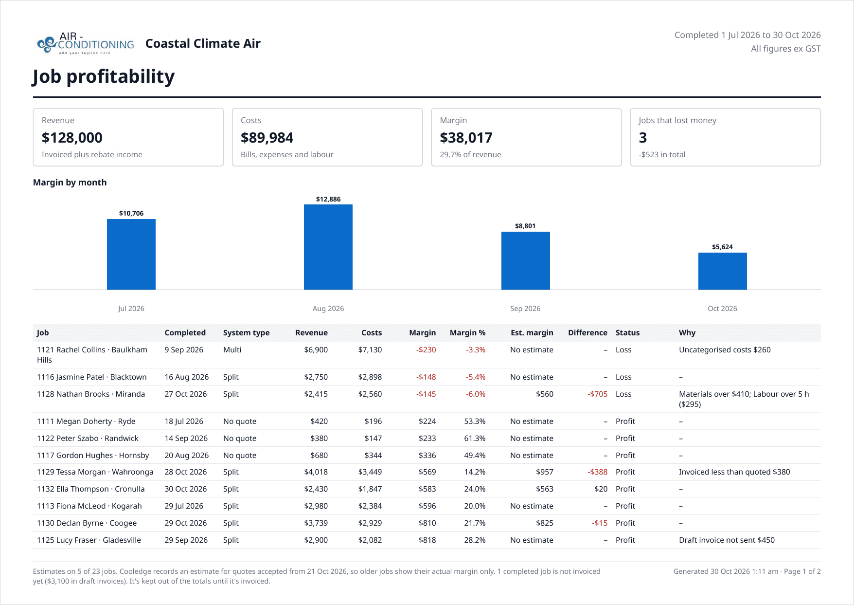Select the Coastal Climate Air title
854x605 pixels.
(x=203, y=43)
